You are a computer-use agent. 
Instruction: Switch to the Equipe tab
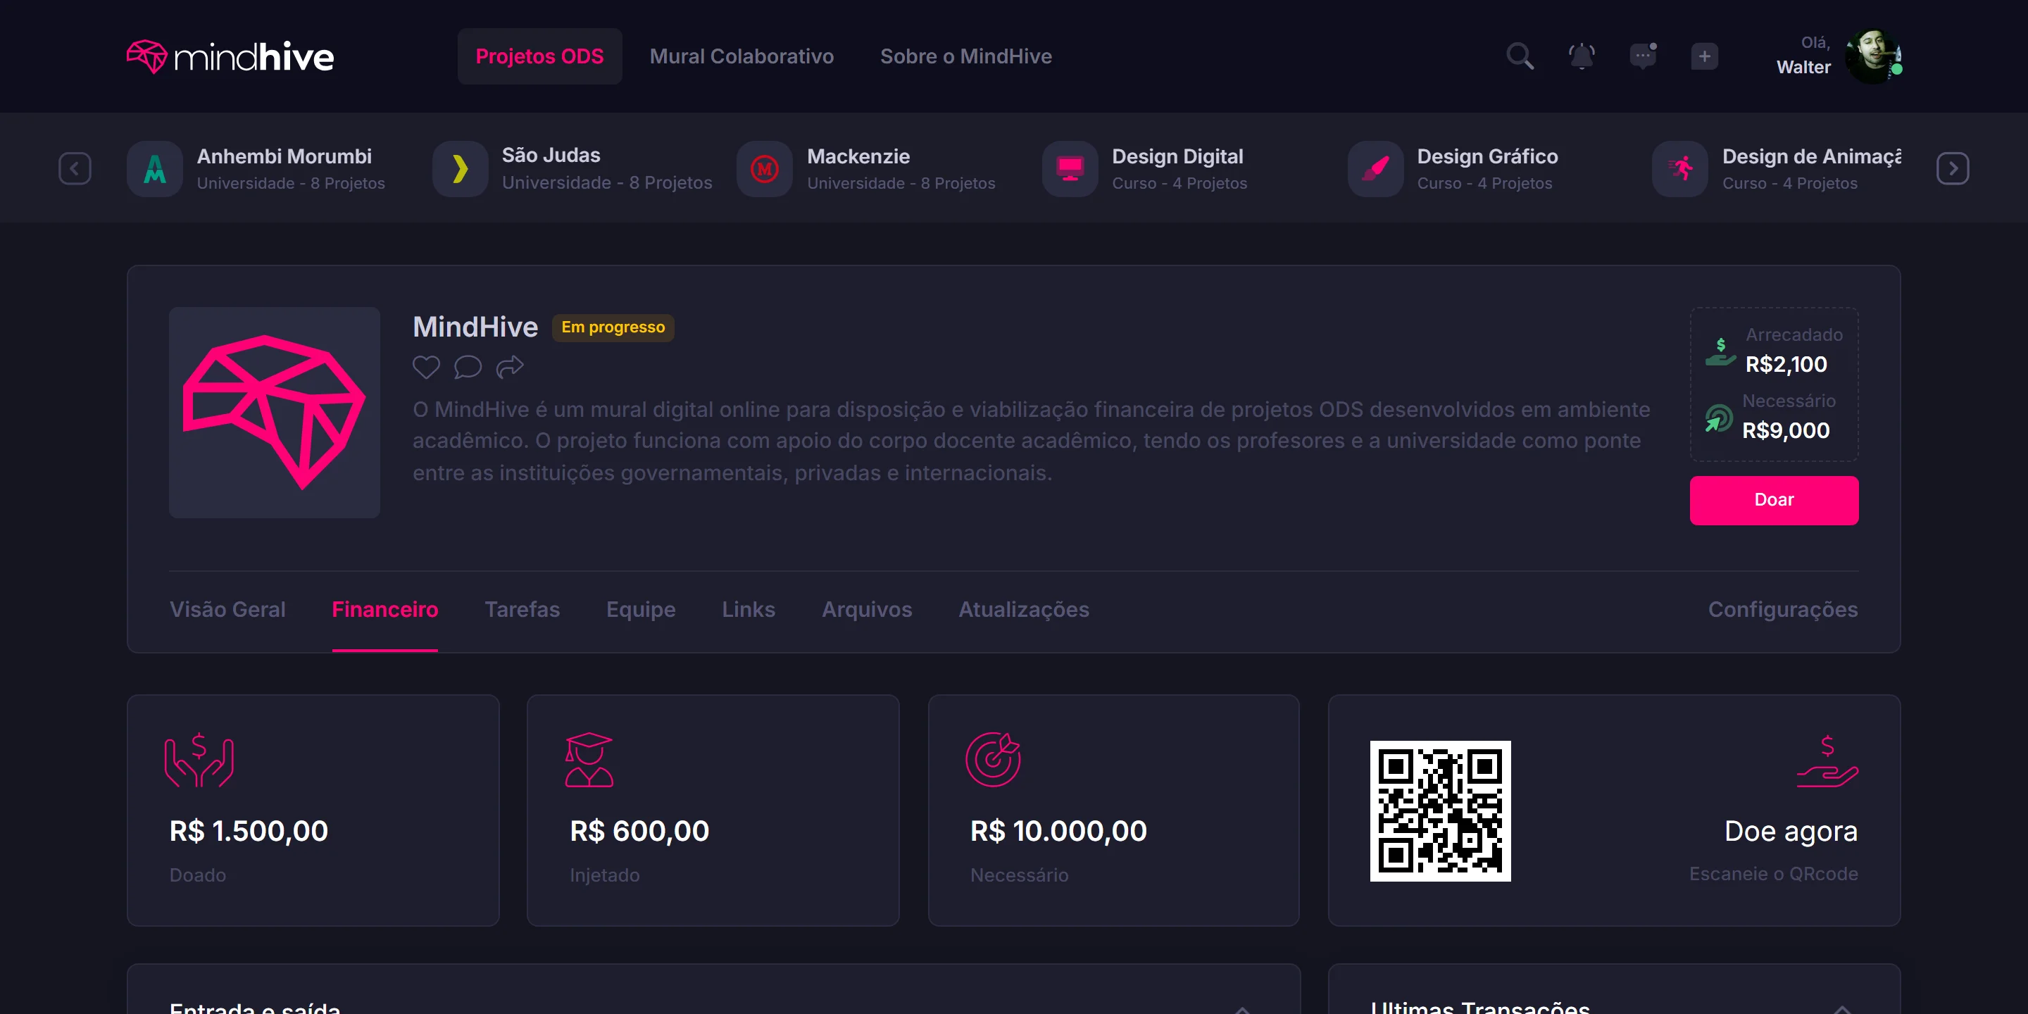pos(641,609)
